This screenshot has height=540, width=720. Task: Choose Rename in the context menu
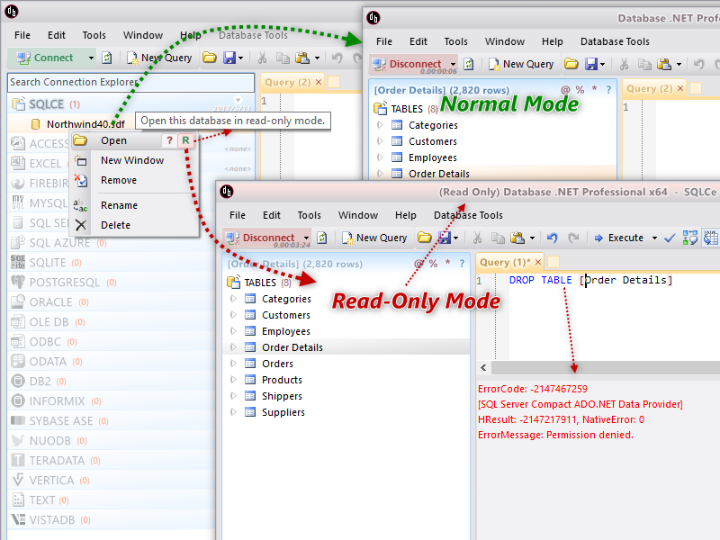119,205
